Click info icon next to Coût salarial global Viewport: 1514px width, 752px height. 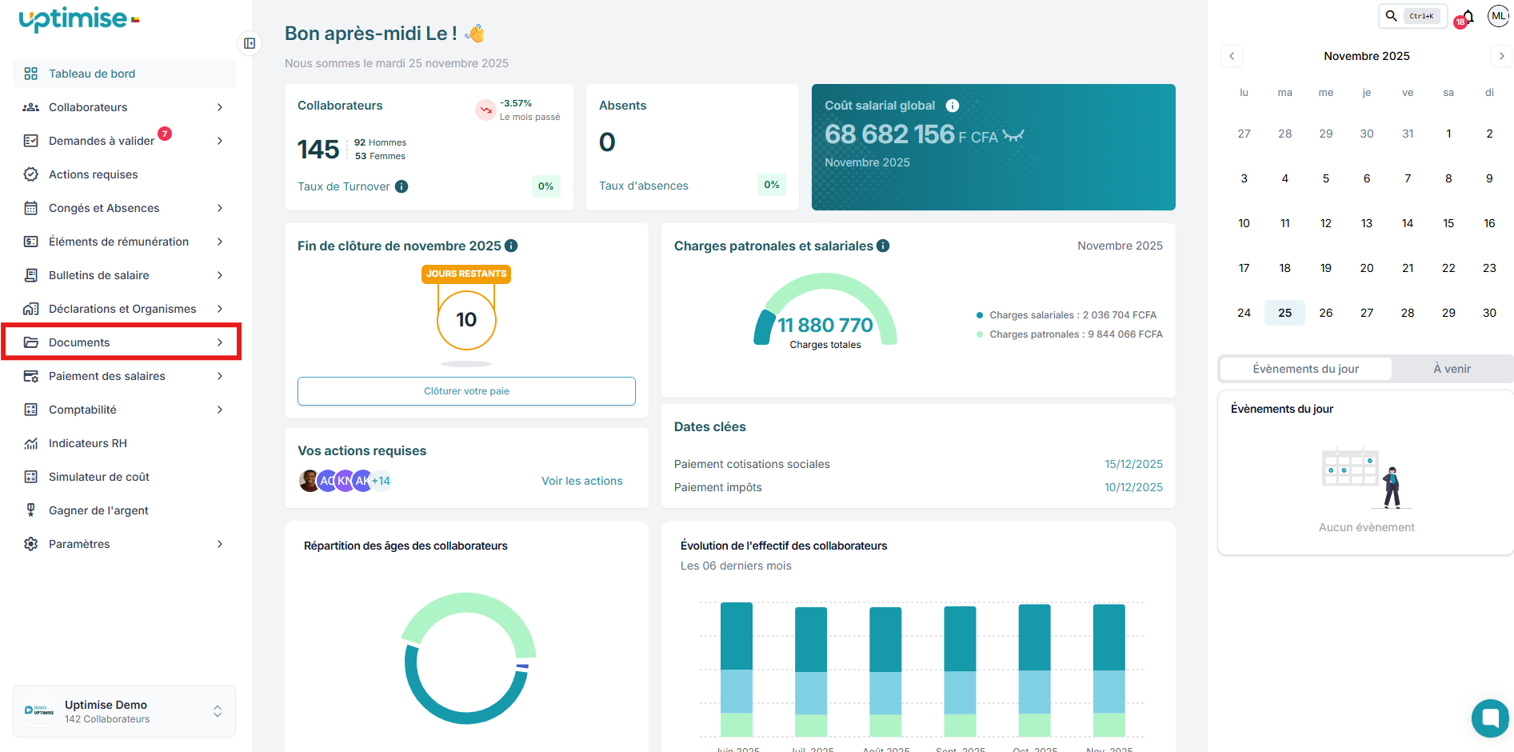[953, 106]
